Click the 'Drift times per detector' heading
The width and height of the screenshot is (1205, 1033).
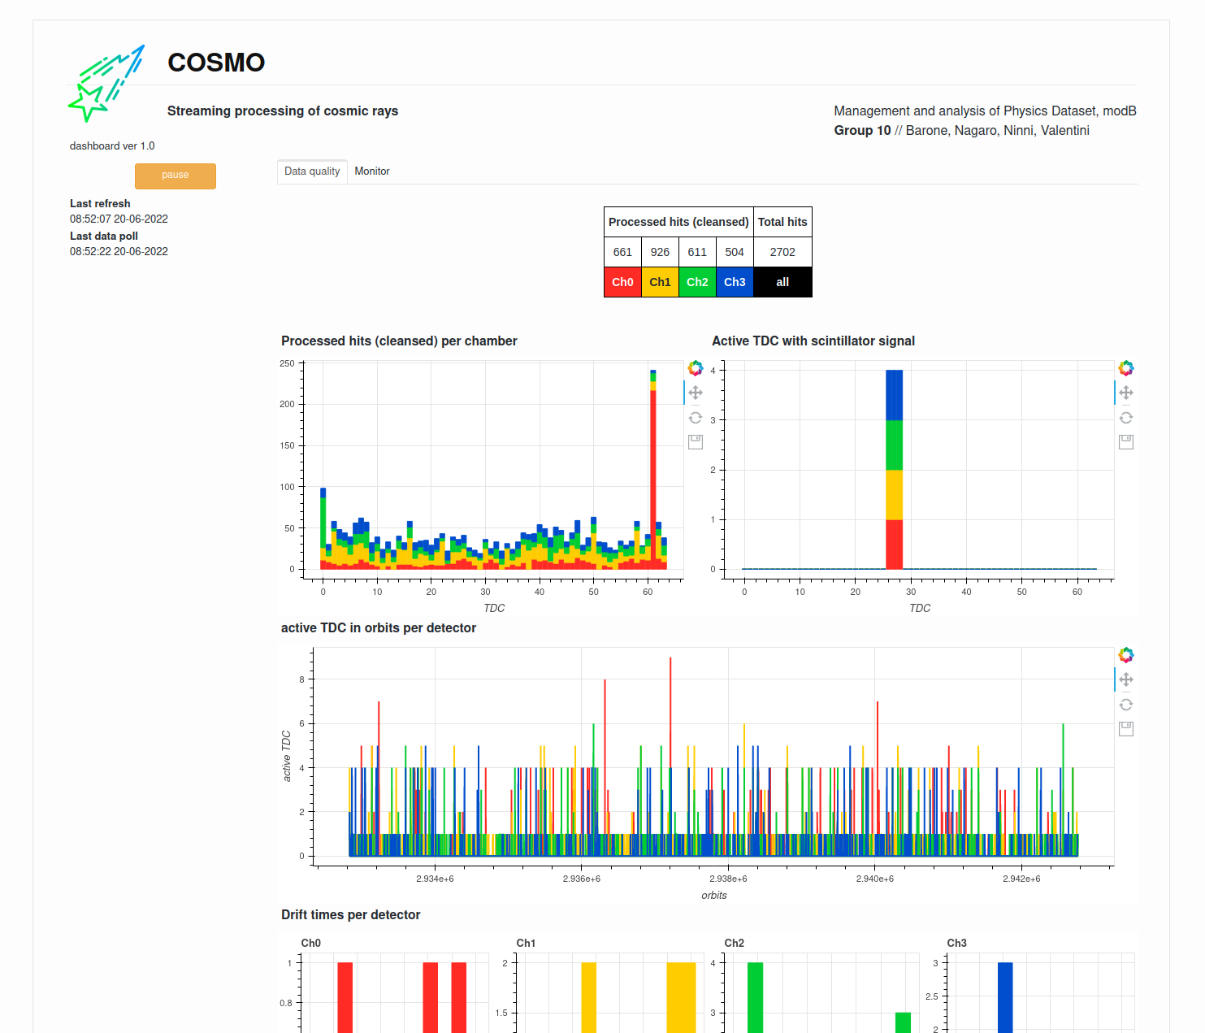pyautogui.click(x=351, y=914)
